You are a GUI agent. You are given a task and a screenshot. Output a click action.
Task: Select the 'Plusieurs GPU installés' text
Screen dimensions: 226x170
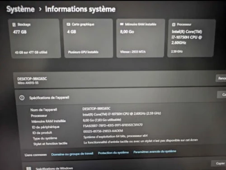pyautogui.click(x=83, y=52)
